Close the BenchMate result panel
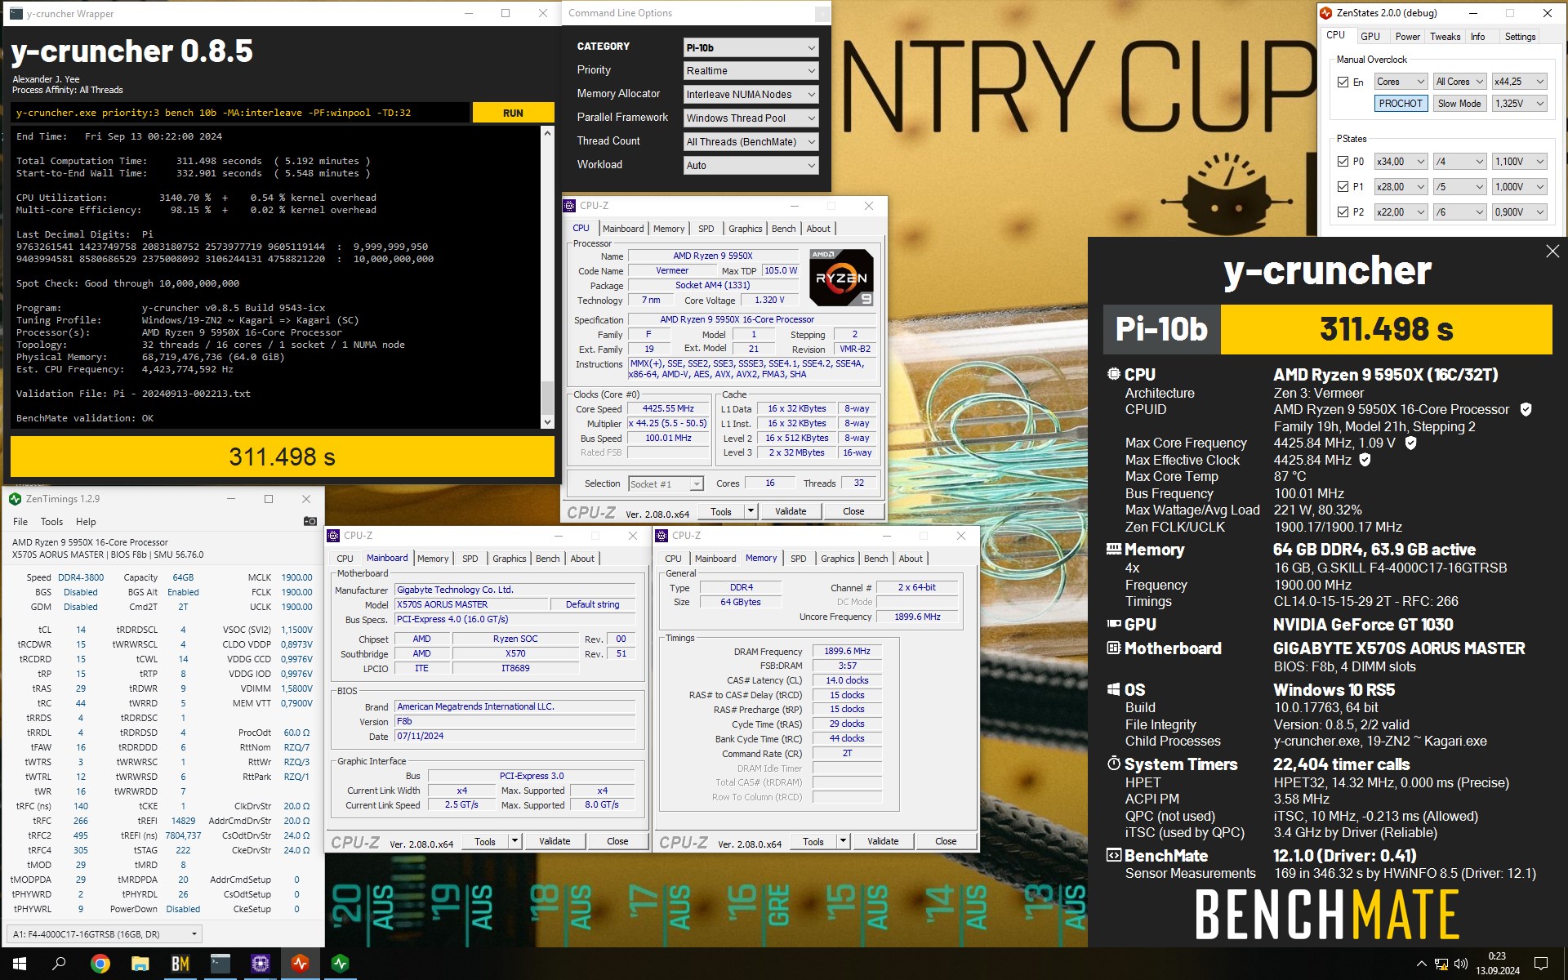1568x980 pixels. pyautogui.click(x=1552, y=252)
